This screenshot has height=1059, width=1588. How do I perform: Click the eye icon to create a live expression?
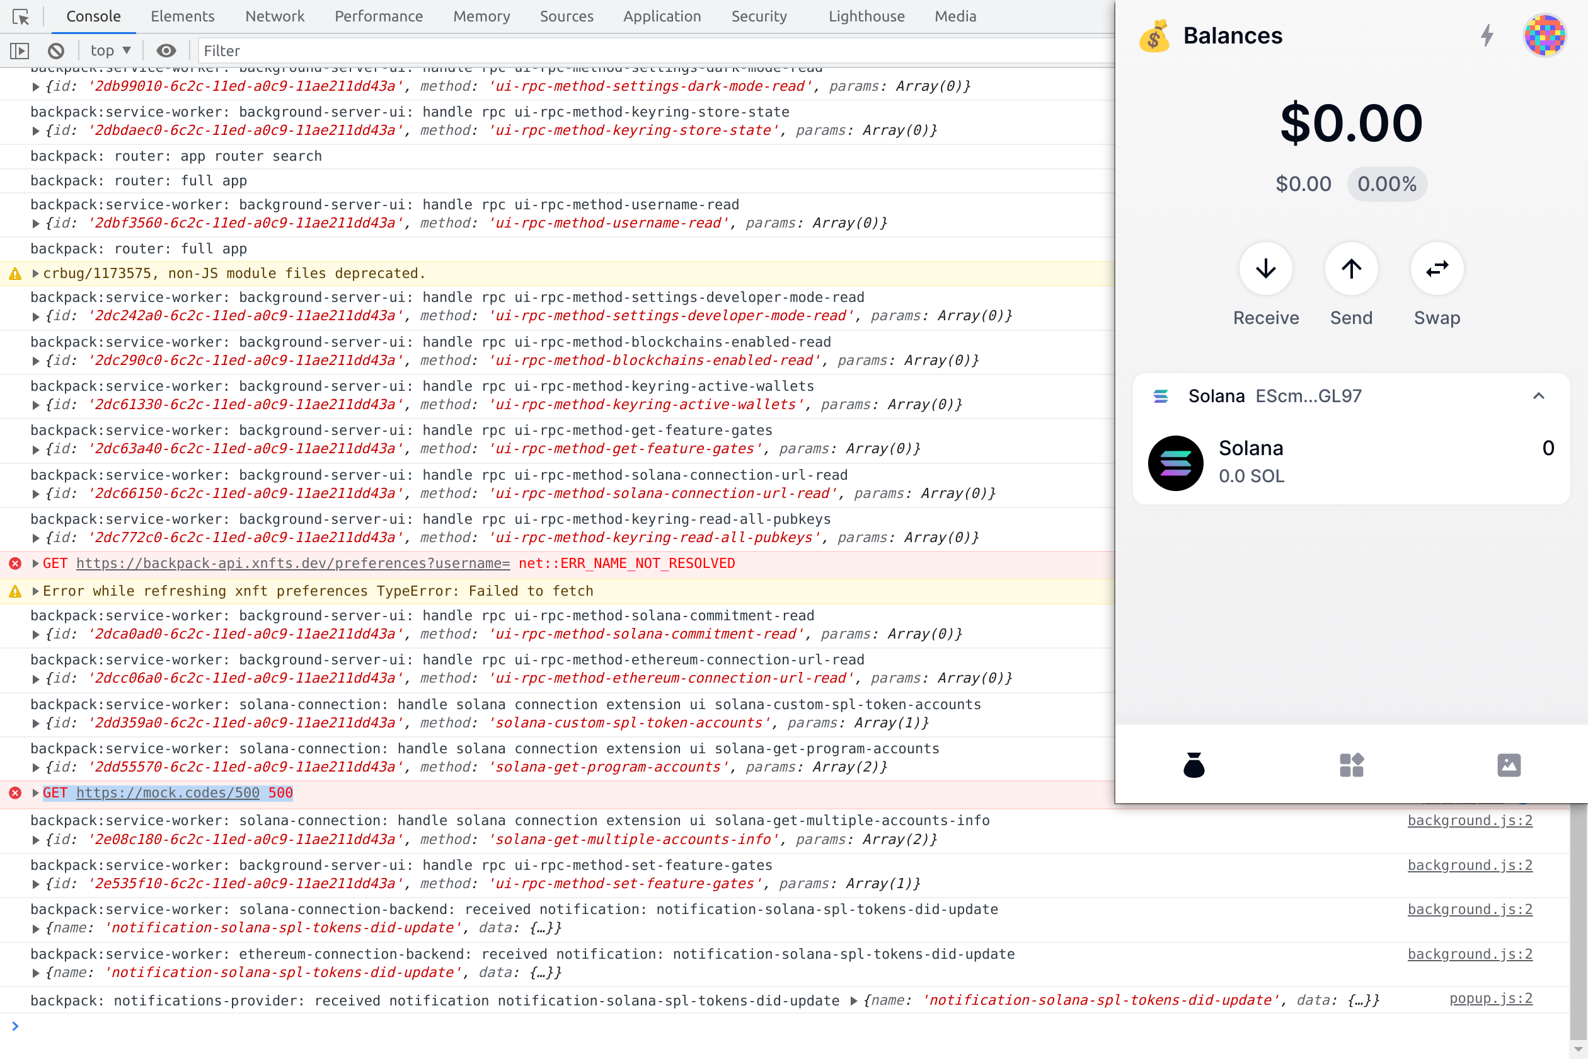click(x=166, y=50)
